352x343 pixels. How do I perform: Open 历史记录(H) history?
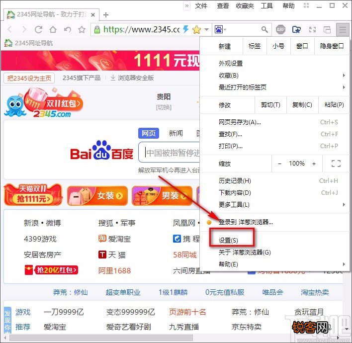(x=274, y=181)
